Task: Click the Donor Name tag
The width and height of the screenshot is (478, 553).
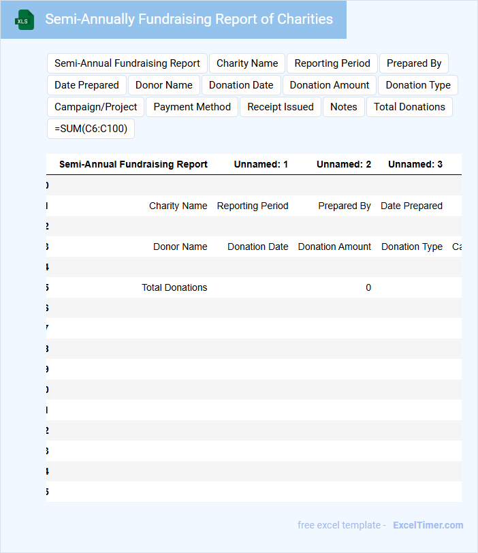Action: 164,85
